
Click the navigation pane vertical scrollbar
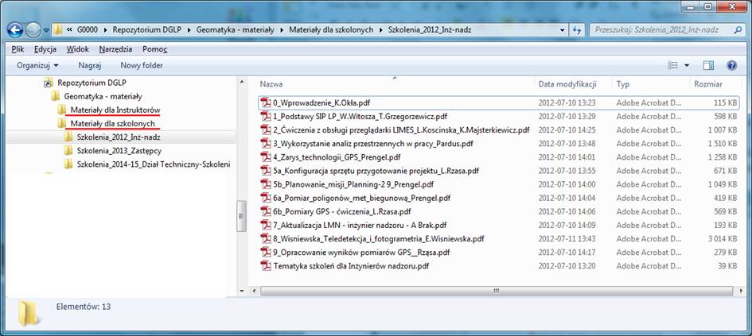tap(242, 214)
